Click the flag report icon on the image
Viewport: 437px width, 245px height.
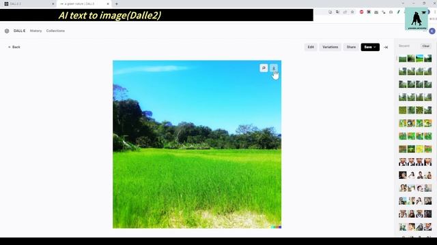point(264,68)
